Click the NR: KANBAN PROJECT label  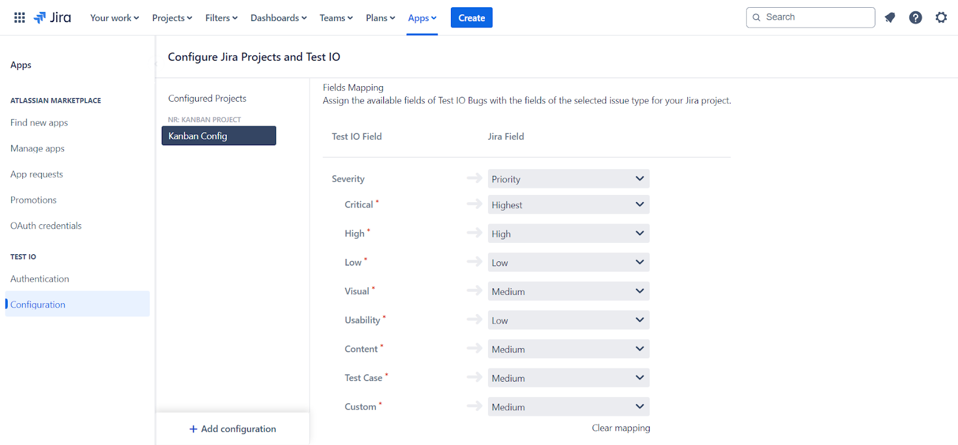pos(204,120)
